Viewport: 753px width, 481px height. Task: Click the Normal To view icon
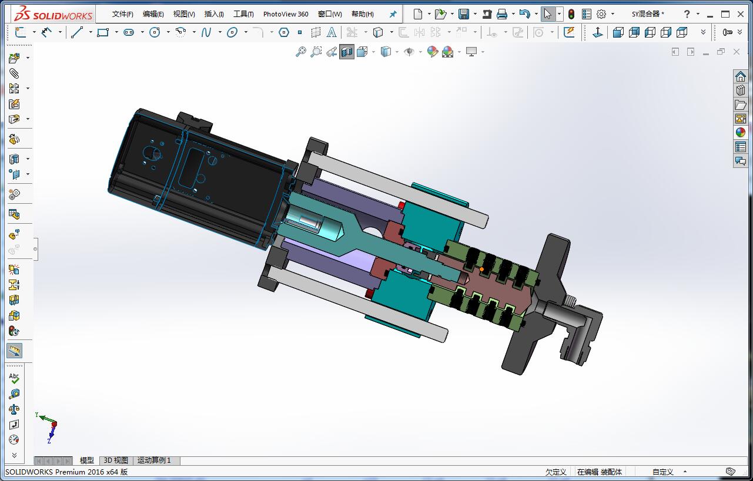point(598,32)
